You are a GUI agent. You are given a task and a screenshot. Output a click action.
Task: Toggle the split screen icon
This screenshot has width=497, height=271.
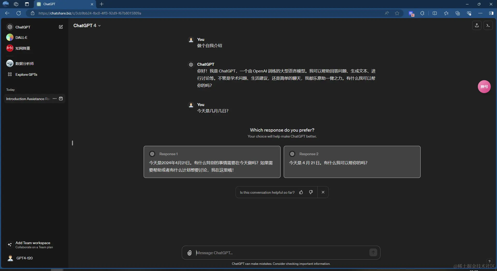click(435, 13)
